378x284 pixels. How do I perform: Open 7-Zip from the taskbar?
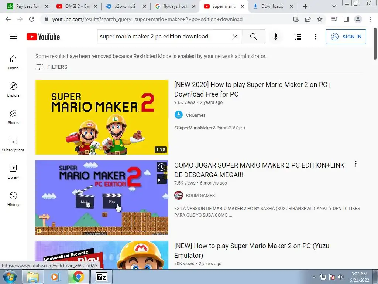(x=101, y=277)
